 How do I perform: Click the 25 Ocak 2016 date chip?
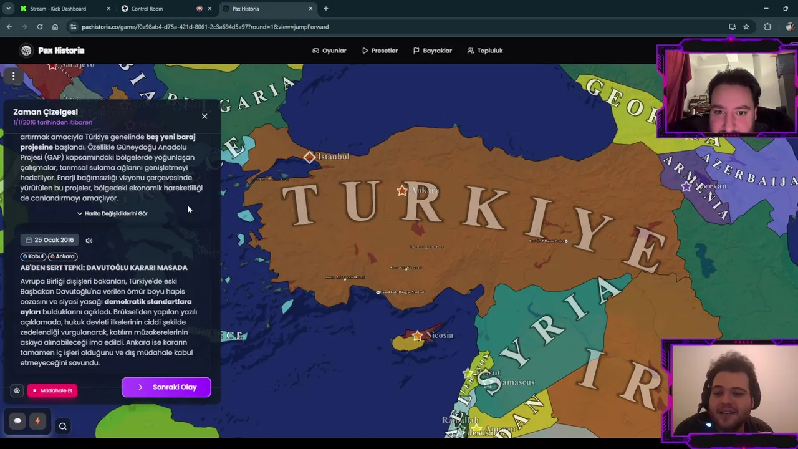coord(50,240)
